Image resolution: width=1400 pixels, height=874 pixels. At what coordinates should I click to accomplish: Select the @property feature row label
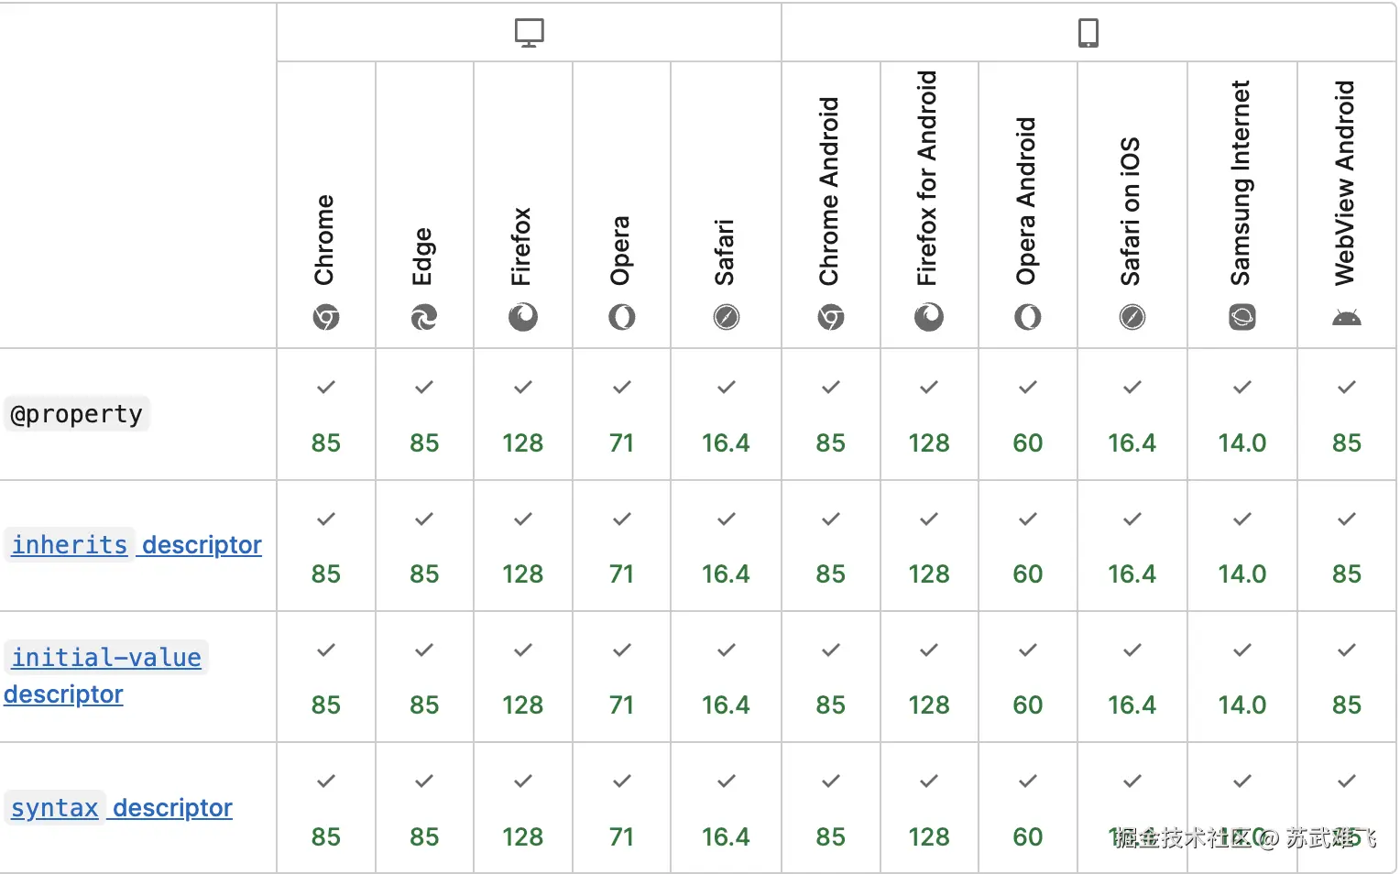click(77, 415)
